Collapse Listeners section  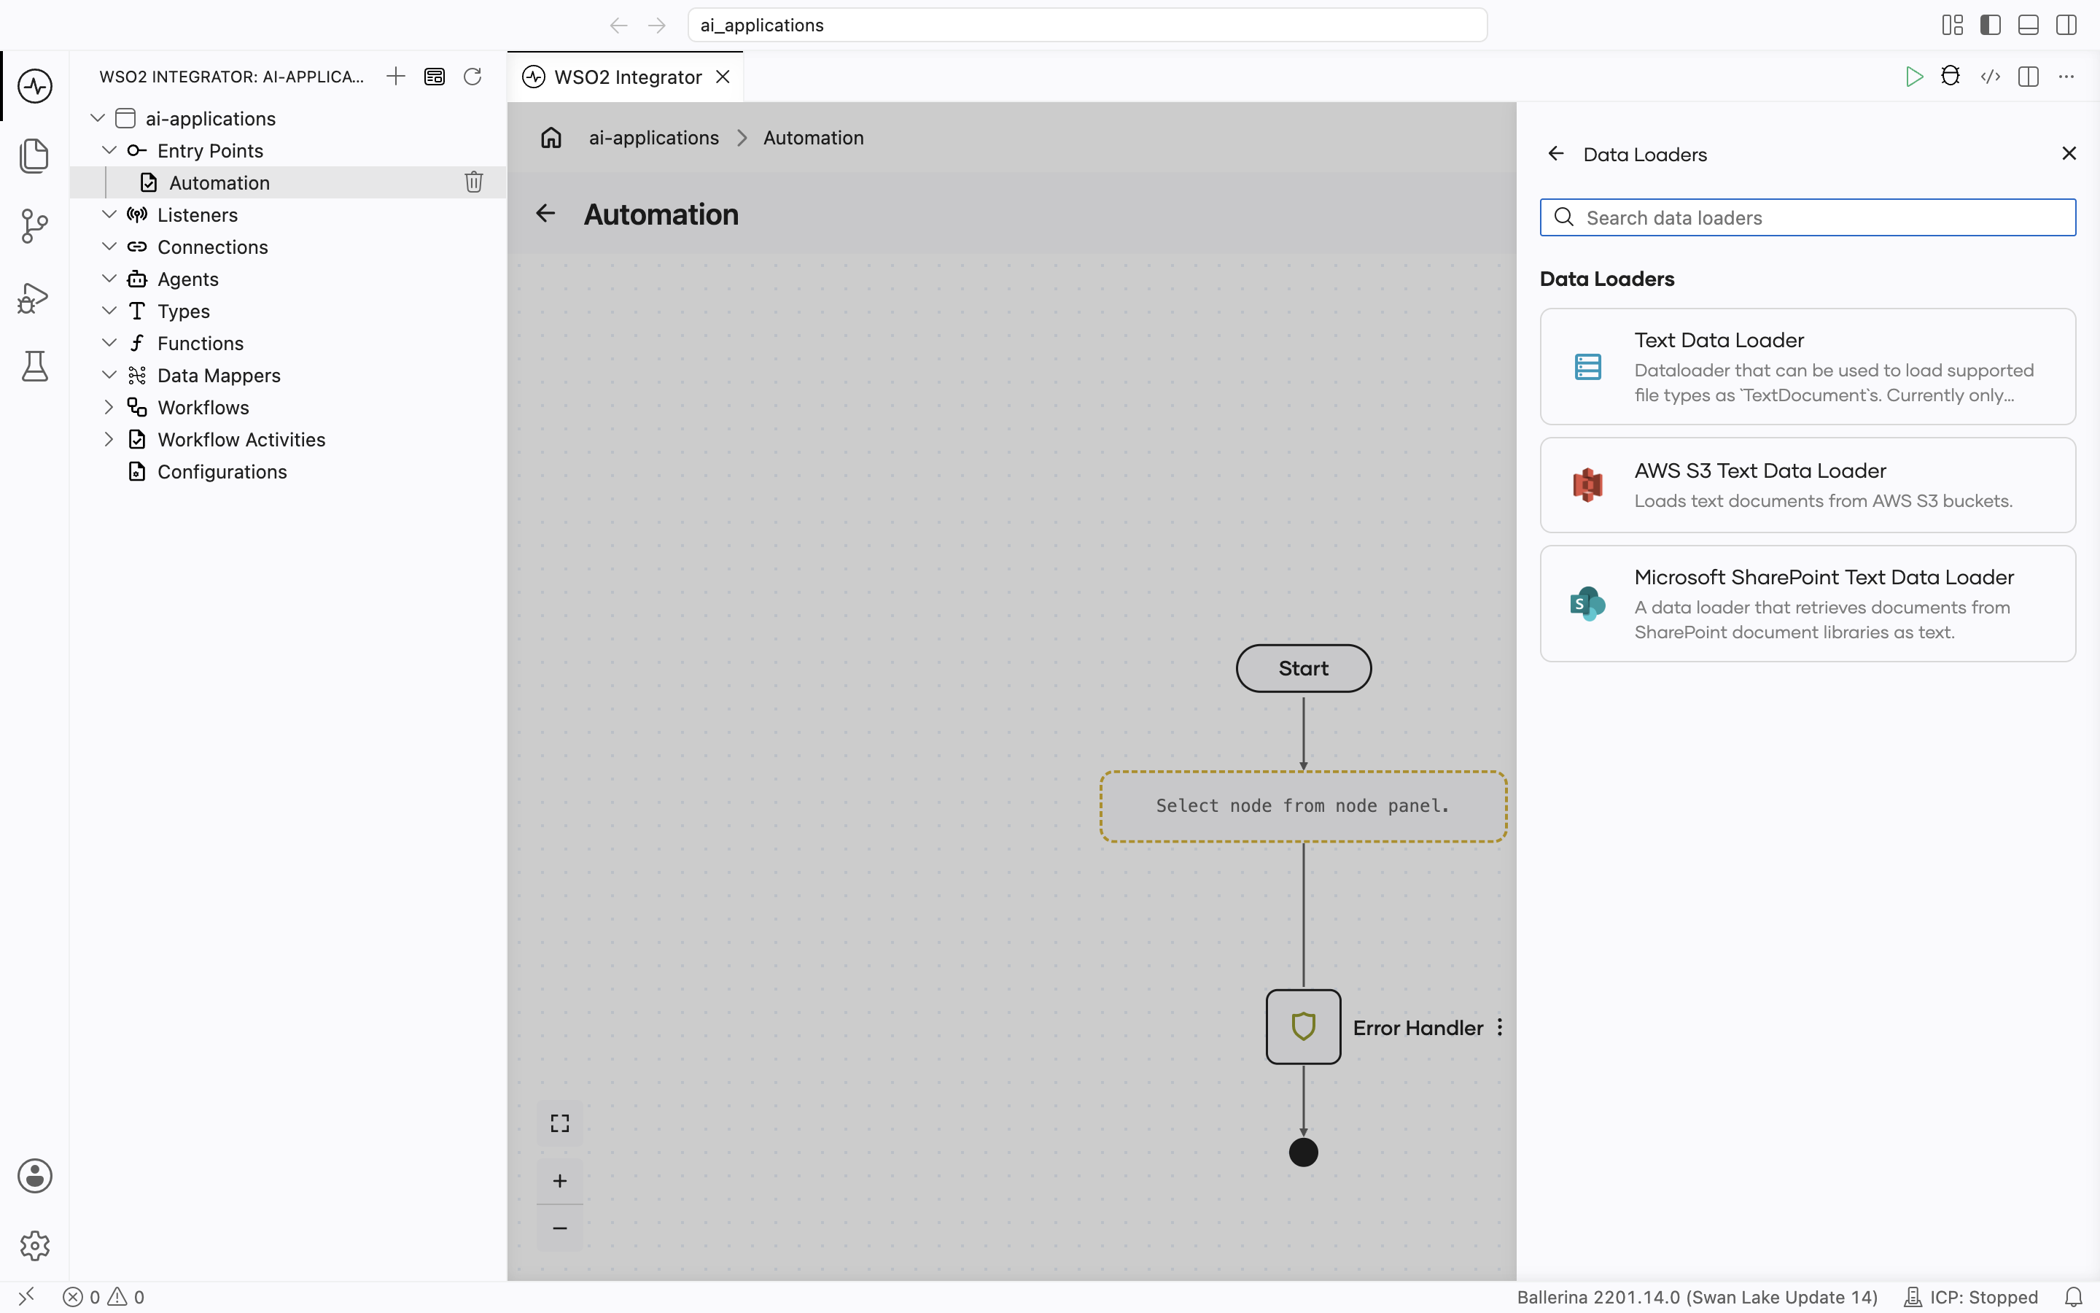tap(109, 214)
